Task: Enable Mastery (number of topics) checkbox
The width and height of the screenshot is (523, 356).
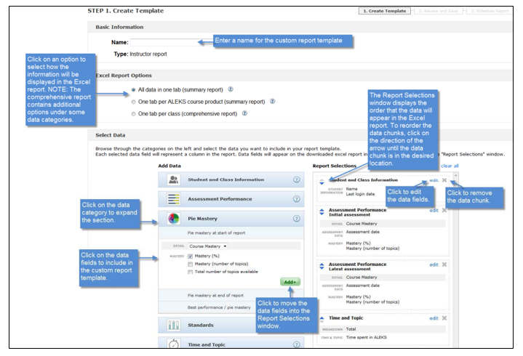Action: (190, 264)
